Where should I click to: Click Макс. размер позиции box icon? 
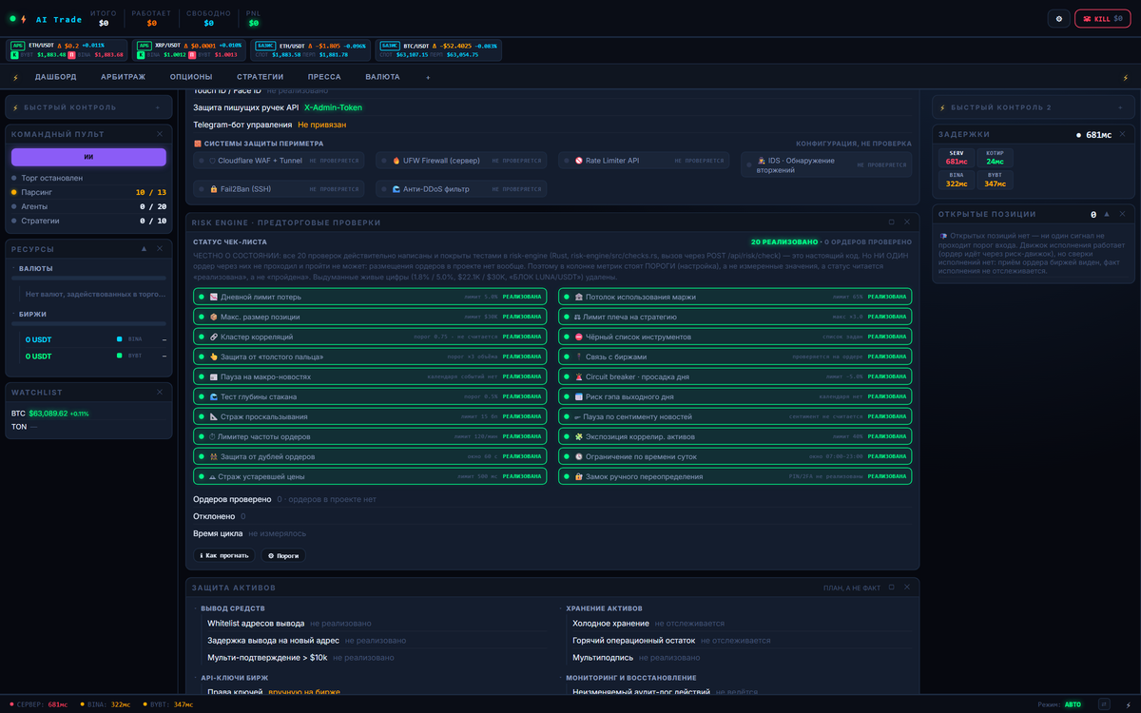pos(214,317)
